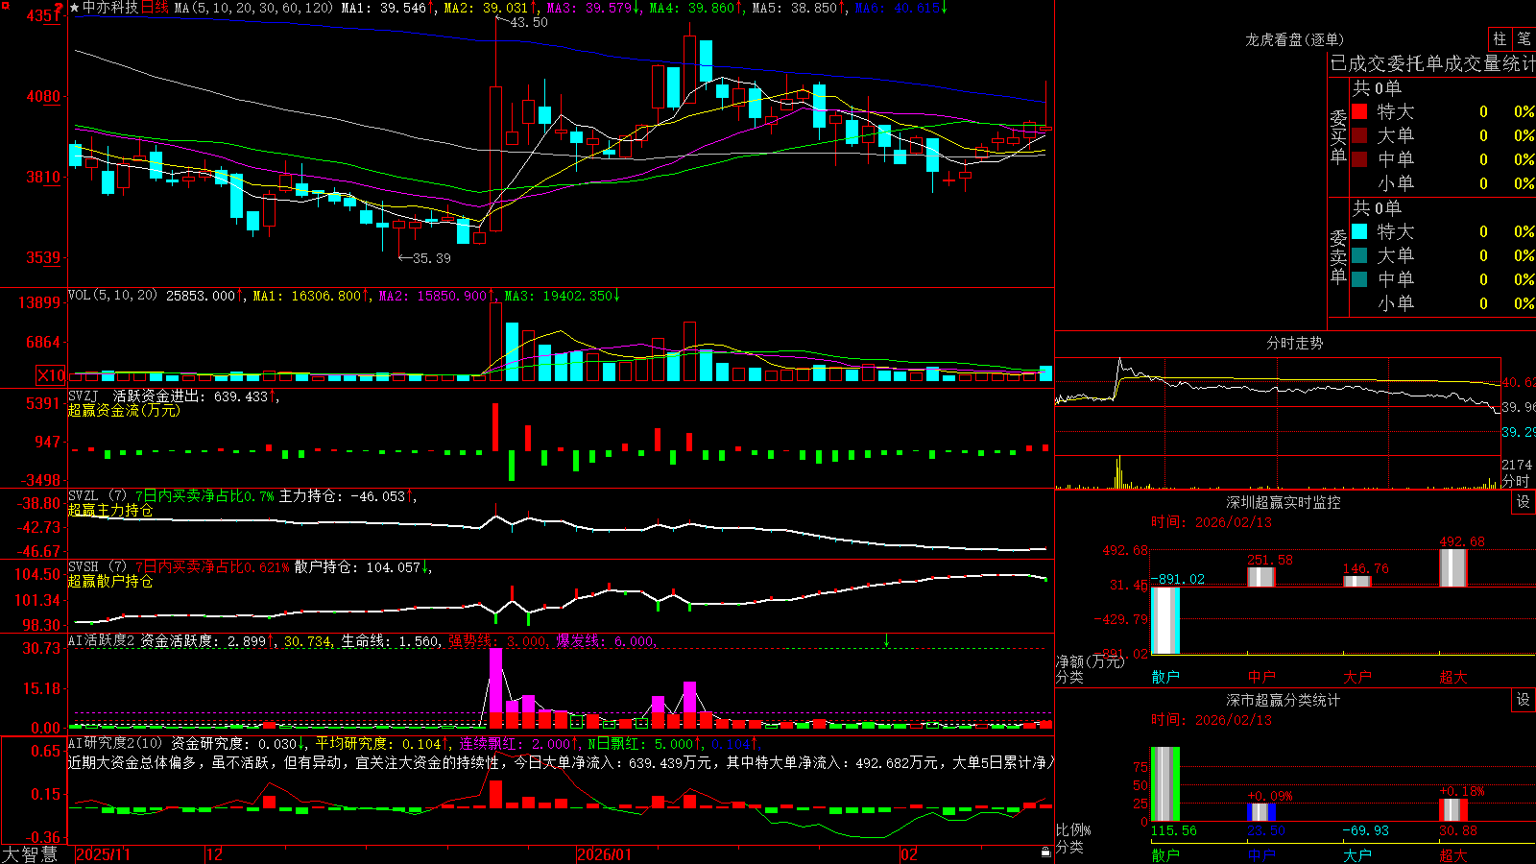Open 设 settings for 深市超赢分类统计 panel

(1524, 700)
